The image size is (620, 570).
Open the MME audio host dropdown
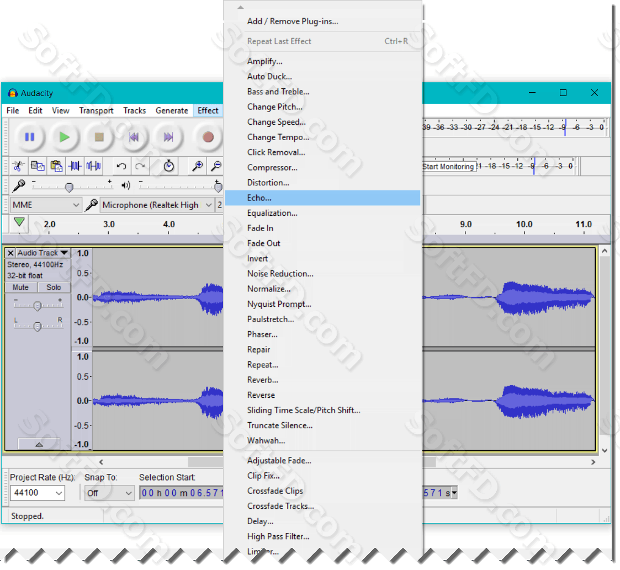point(45,205)
